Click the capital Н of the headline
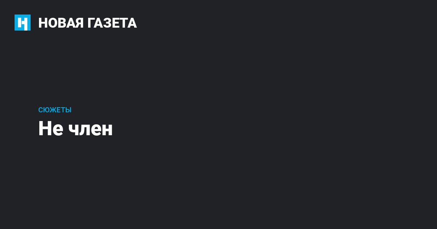This screenshot has width=437, height=229. click(45, 129)
